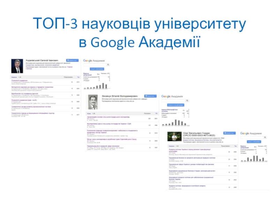Open "Синергетичні підходи до формування інтеграційних структур"

point(33,113)
